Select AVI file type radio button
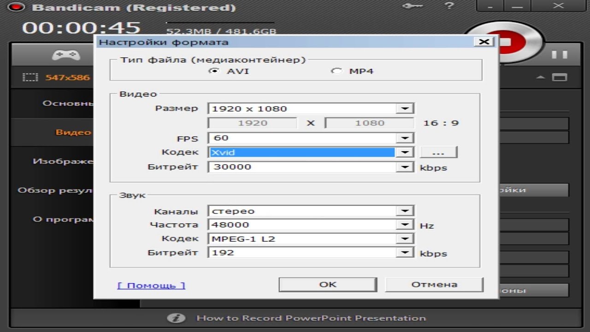The width and height of the screenshot is (590, 332). (214, 71)
